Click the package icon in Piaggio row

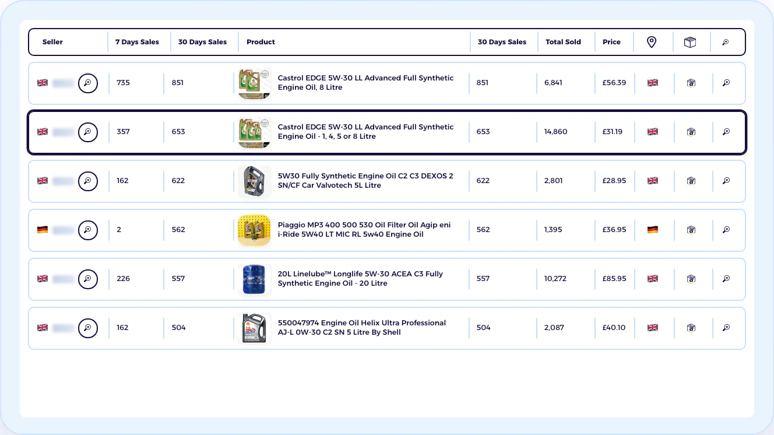tap(691, 230)
